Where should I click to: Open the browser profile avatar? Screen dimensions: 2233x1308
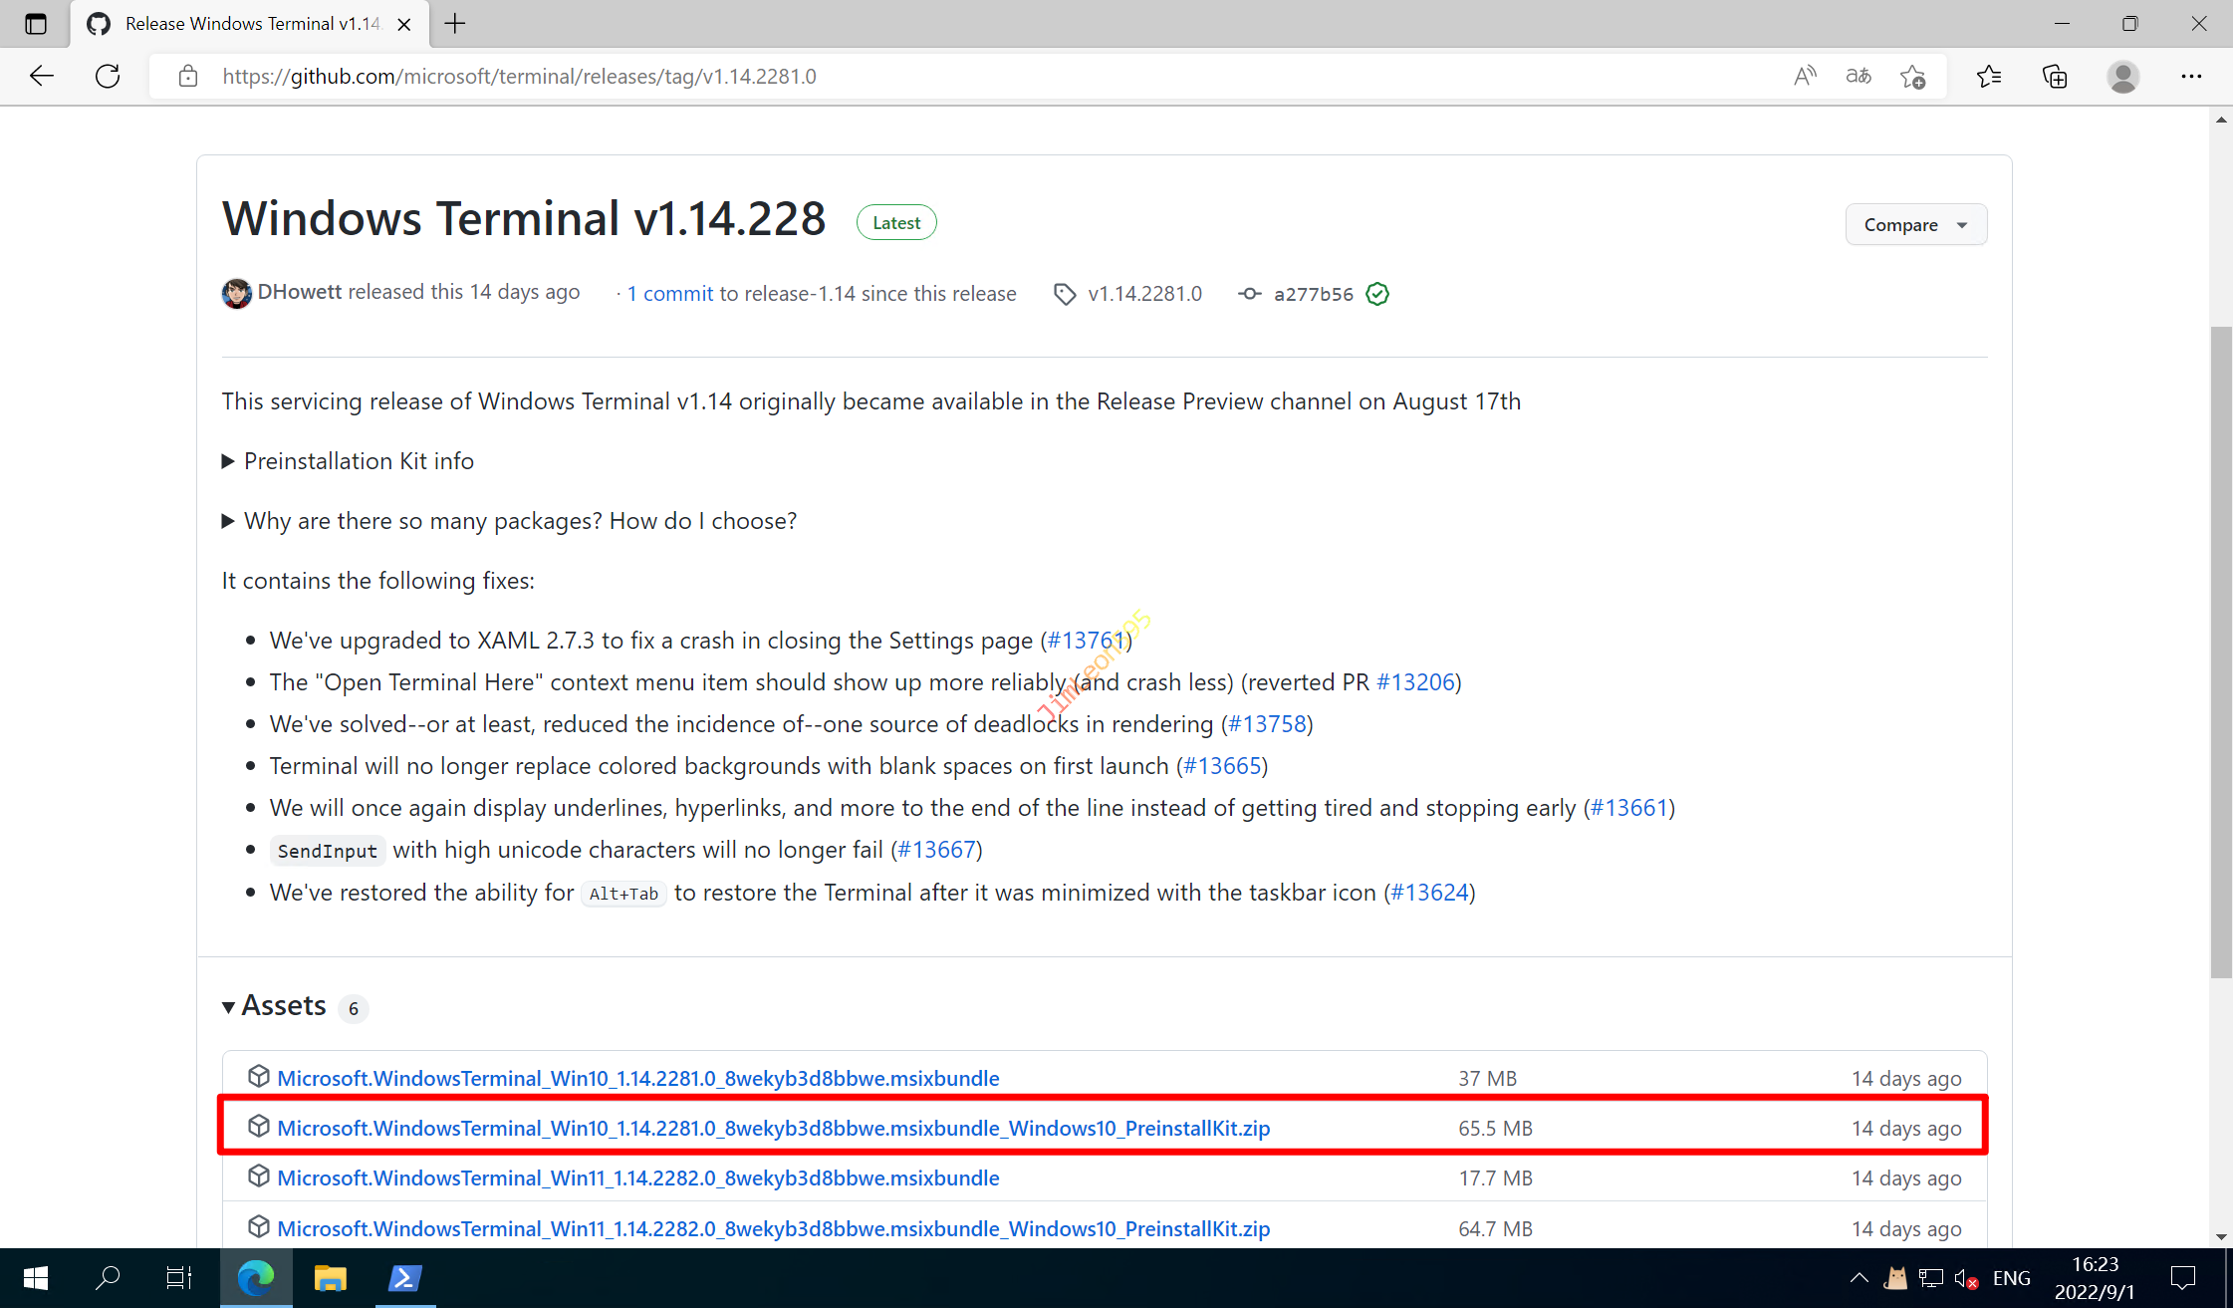pyautogui.click(x=2122, y=76)
